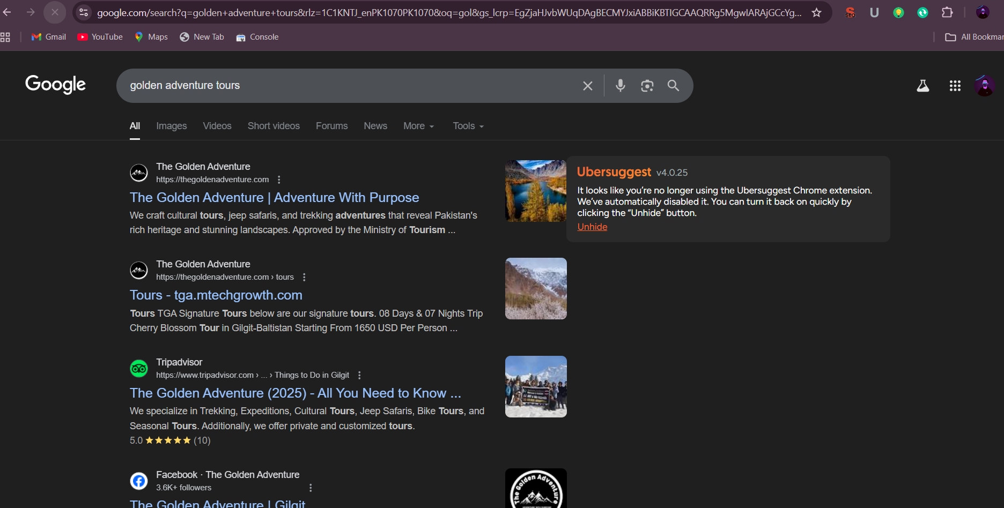Screen dimensions: 1004x508
Task: Open Search Labs flask icon
Action: coord(923,86)
